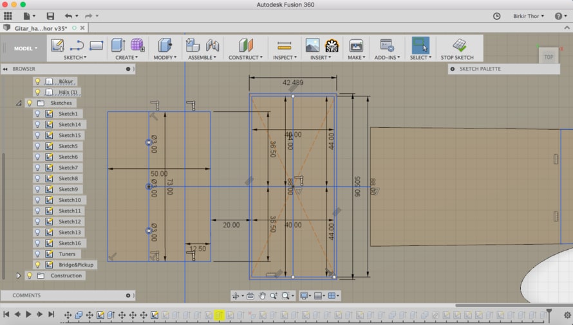Toggle visibility lightbulb for Bridge&Pickup sketch

(x=37, y=265)
